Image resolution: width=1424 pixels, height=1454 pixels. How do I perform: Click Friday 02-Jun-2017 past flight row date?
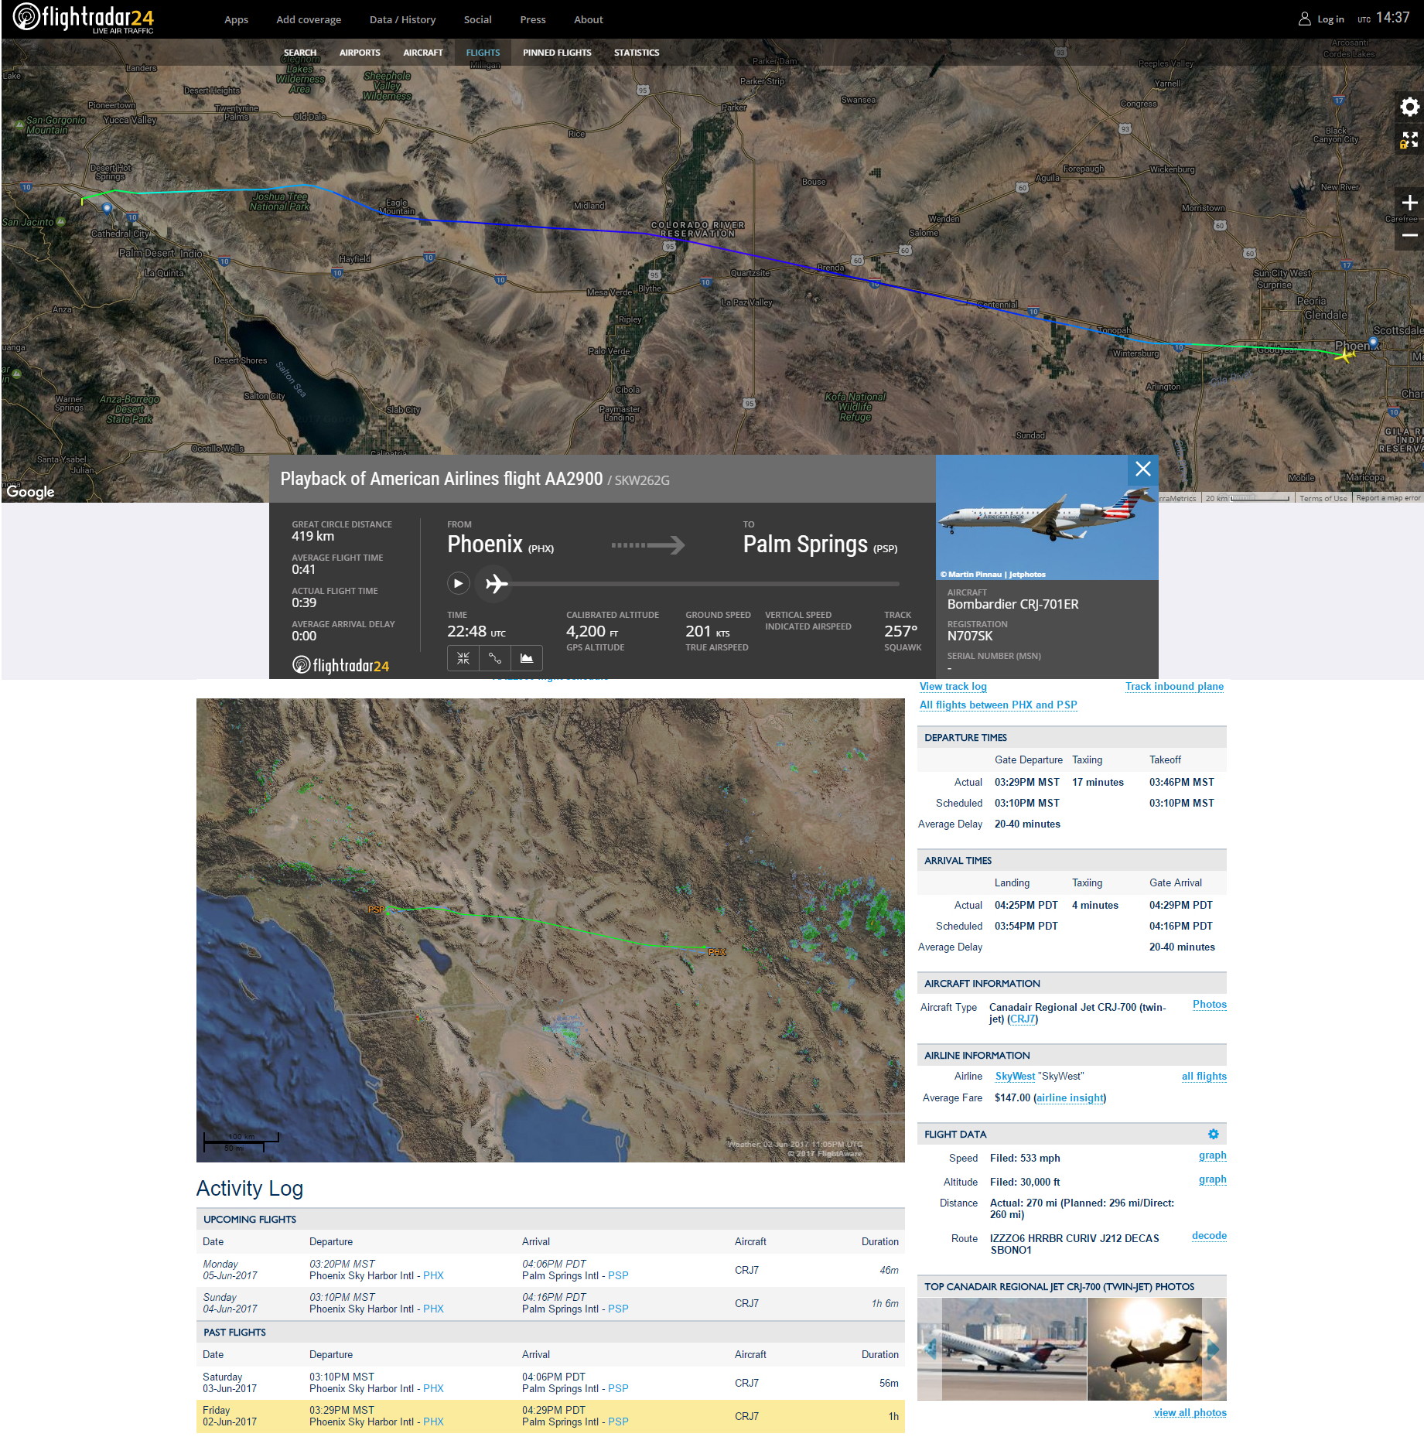pyautogui.click(x=230, y=1416)
